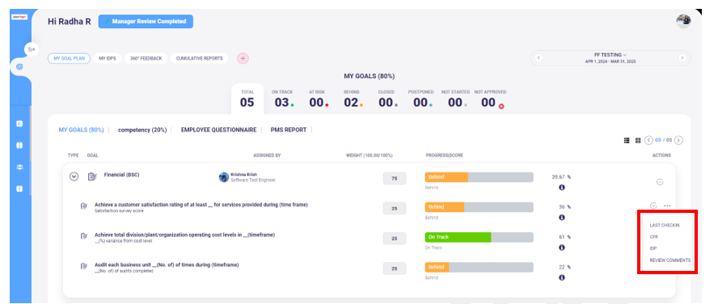This screenshot has width=718, height=304.
Task: Filter goals by NOT STARTED count
Action: coord(455,98)
